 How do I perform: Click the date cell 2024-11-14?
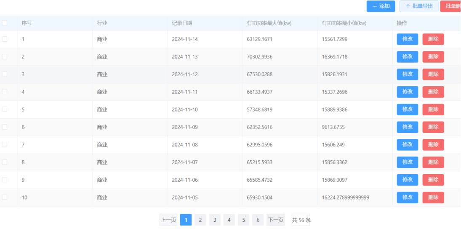click(x=185, y=39)
